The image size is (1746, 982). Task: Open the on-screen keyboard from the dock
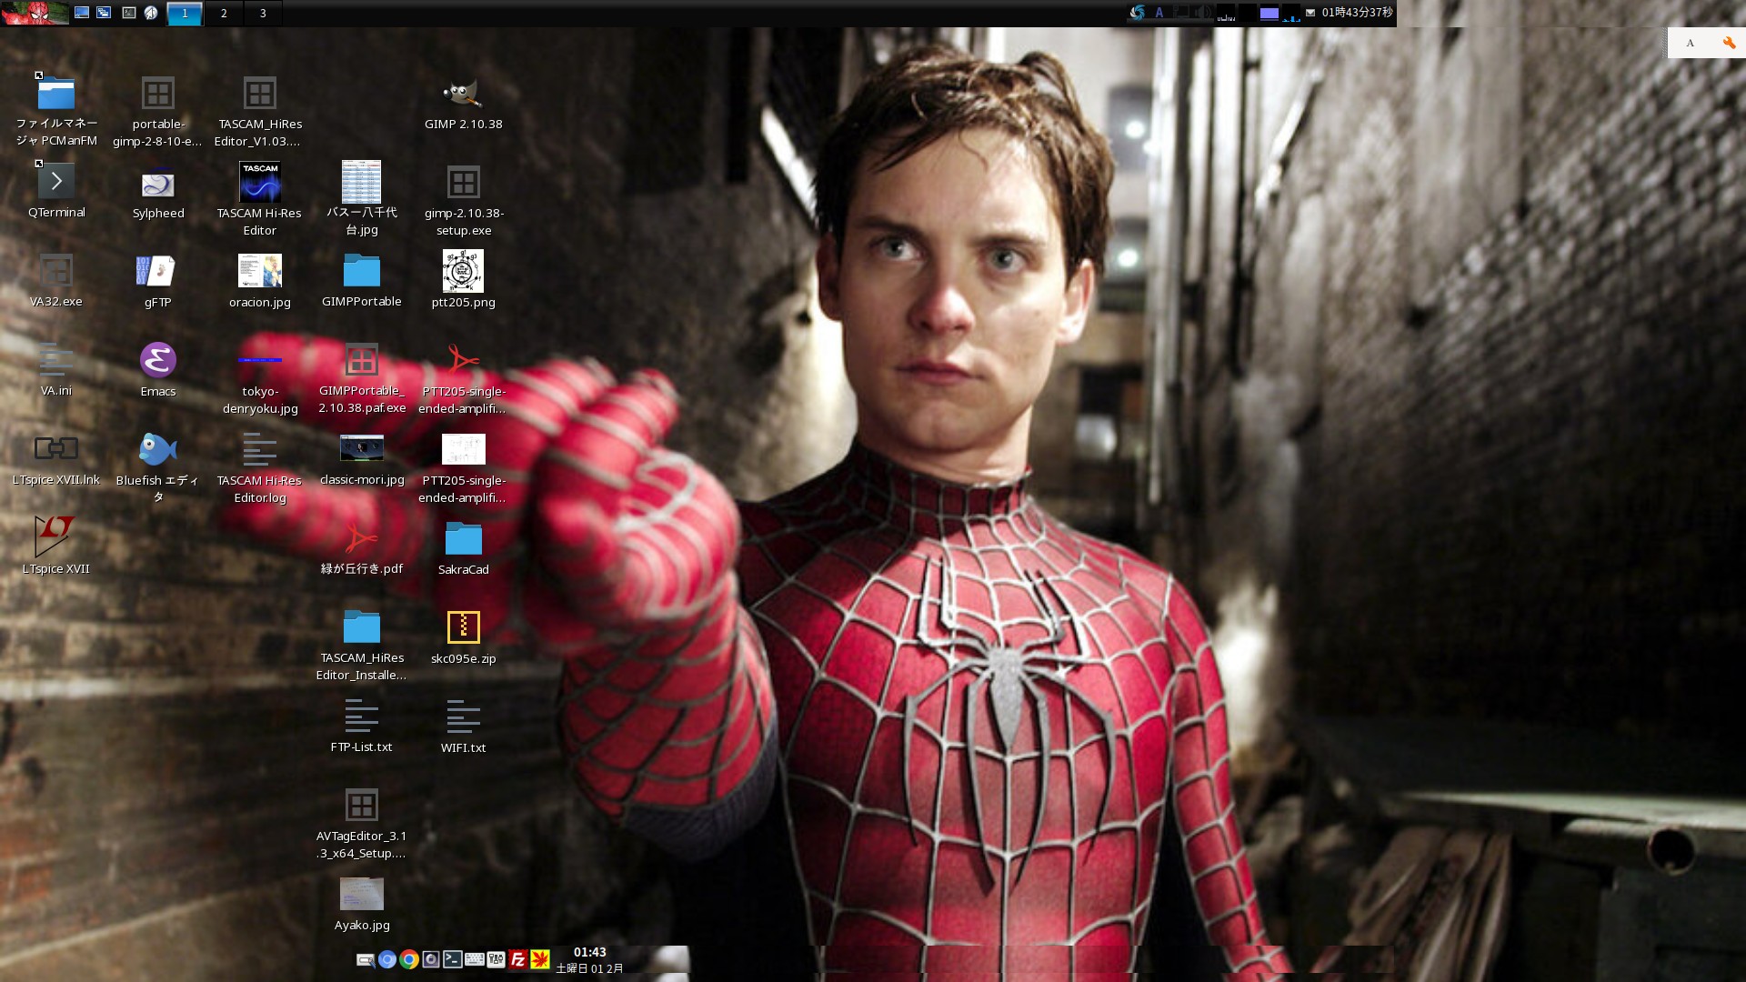coord(473,957)
